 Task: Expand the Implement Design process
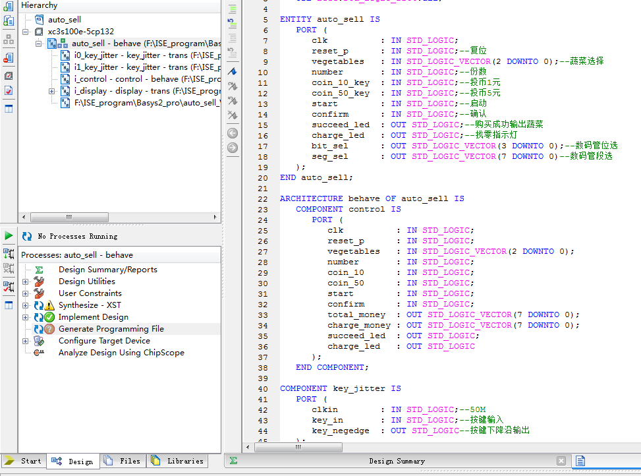pos(25,317)
